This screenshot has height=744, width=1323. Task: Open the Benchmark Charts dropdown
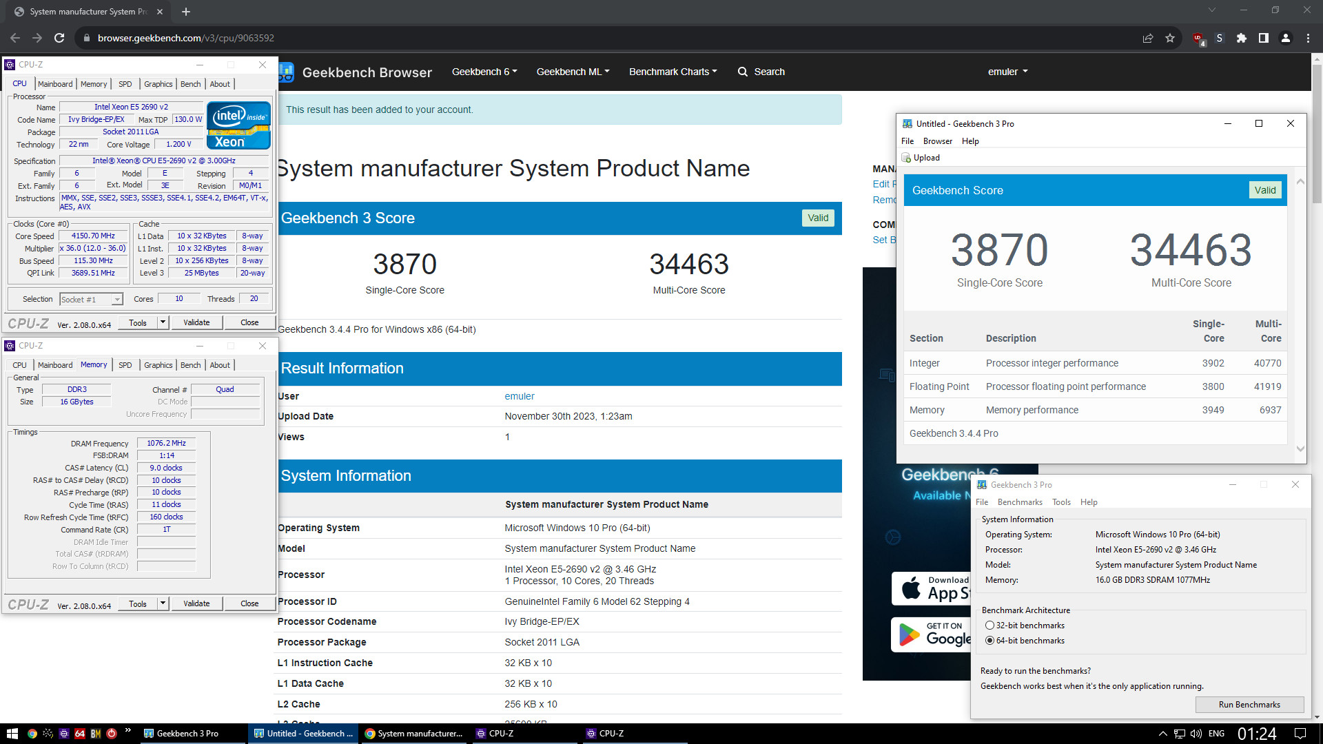[673, 72]
